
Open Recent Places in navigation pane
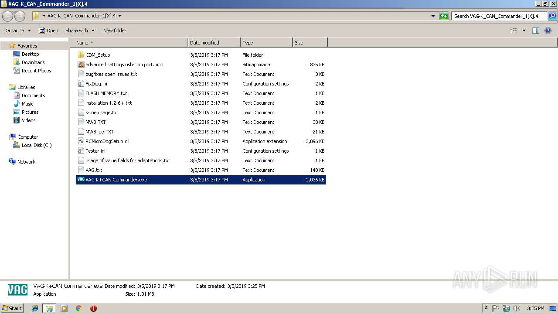[x=32, y=71]
